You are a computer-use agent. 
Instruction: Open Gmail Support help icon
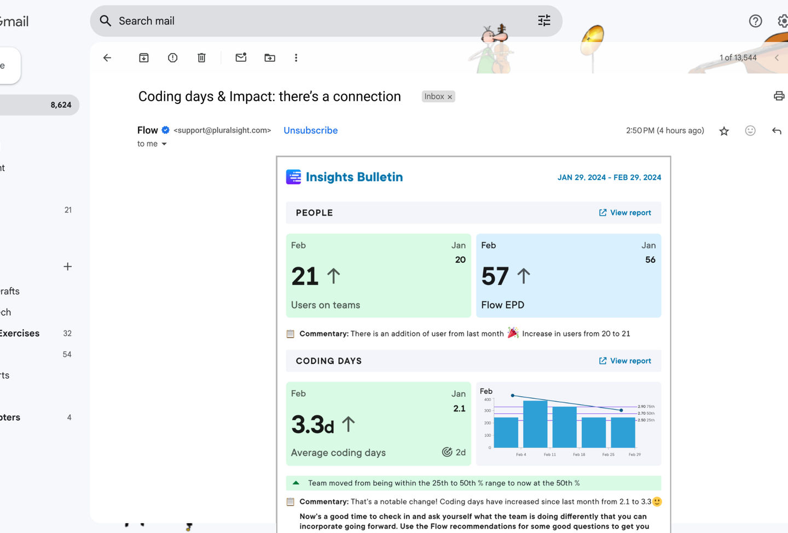click(755, 21)
